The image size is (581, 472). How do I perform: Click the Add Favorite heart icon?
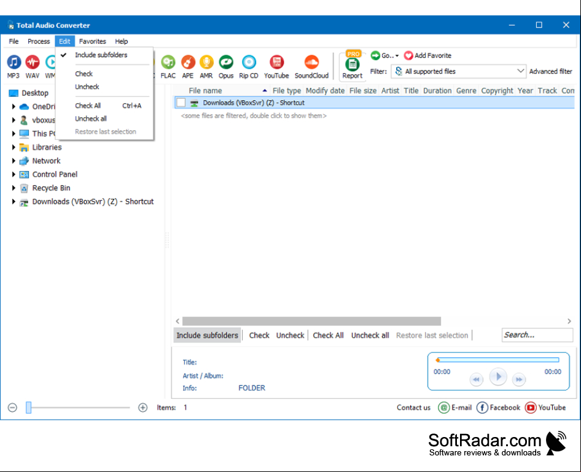(408, 55)
